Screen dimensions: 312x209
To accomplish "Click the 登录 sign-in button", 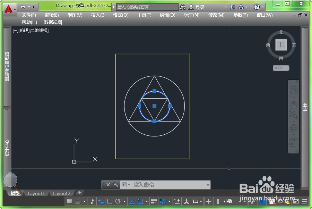I will point(197,7).
